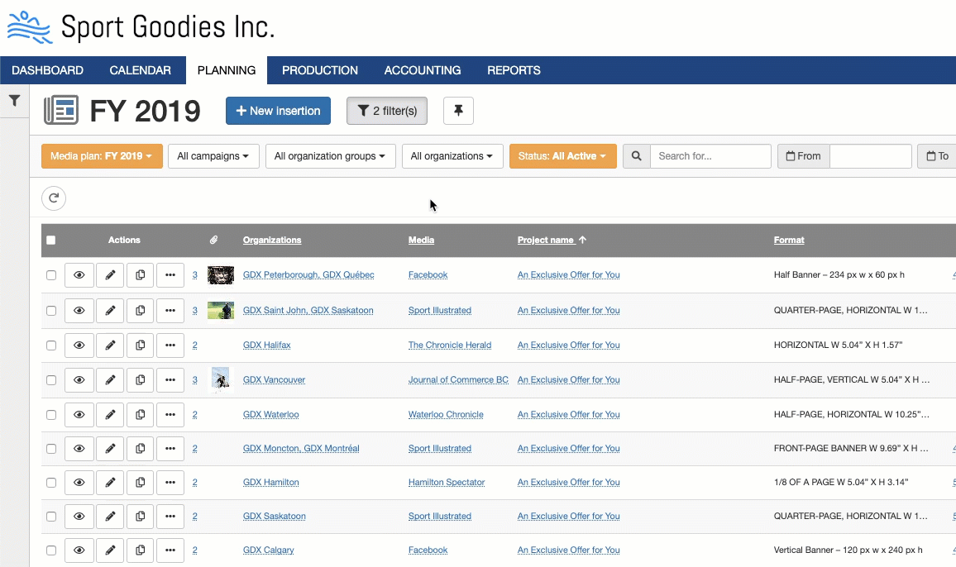Open The Chronicle Herald media link
The height and width of the screenshot is (567, 956).
click(x=450, y=345)
